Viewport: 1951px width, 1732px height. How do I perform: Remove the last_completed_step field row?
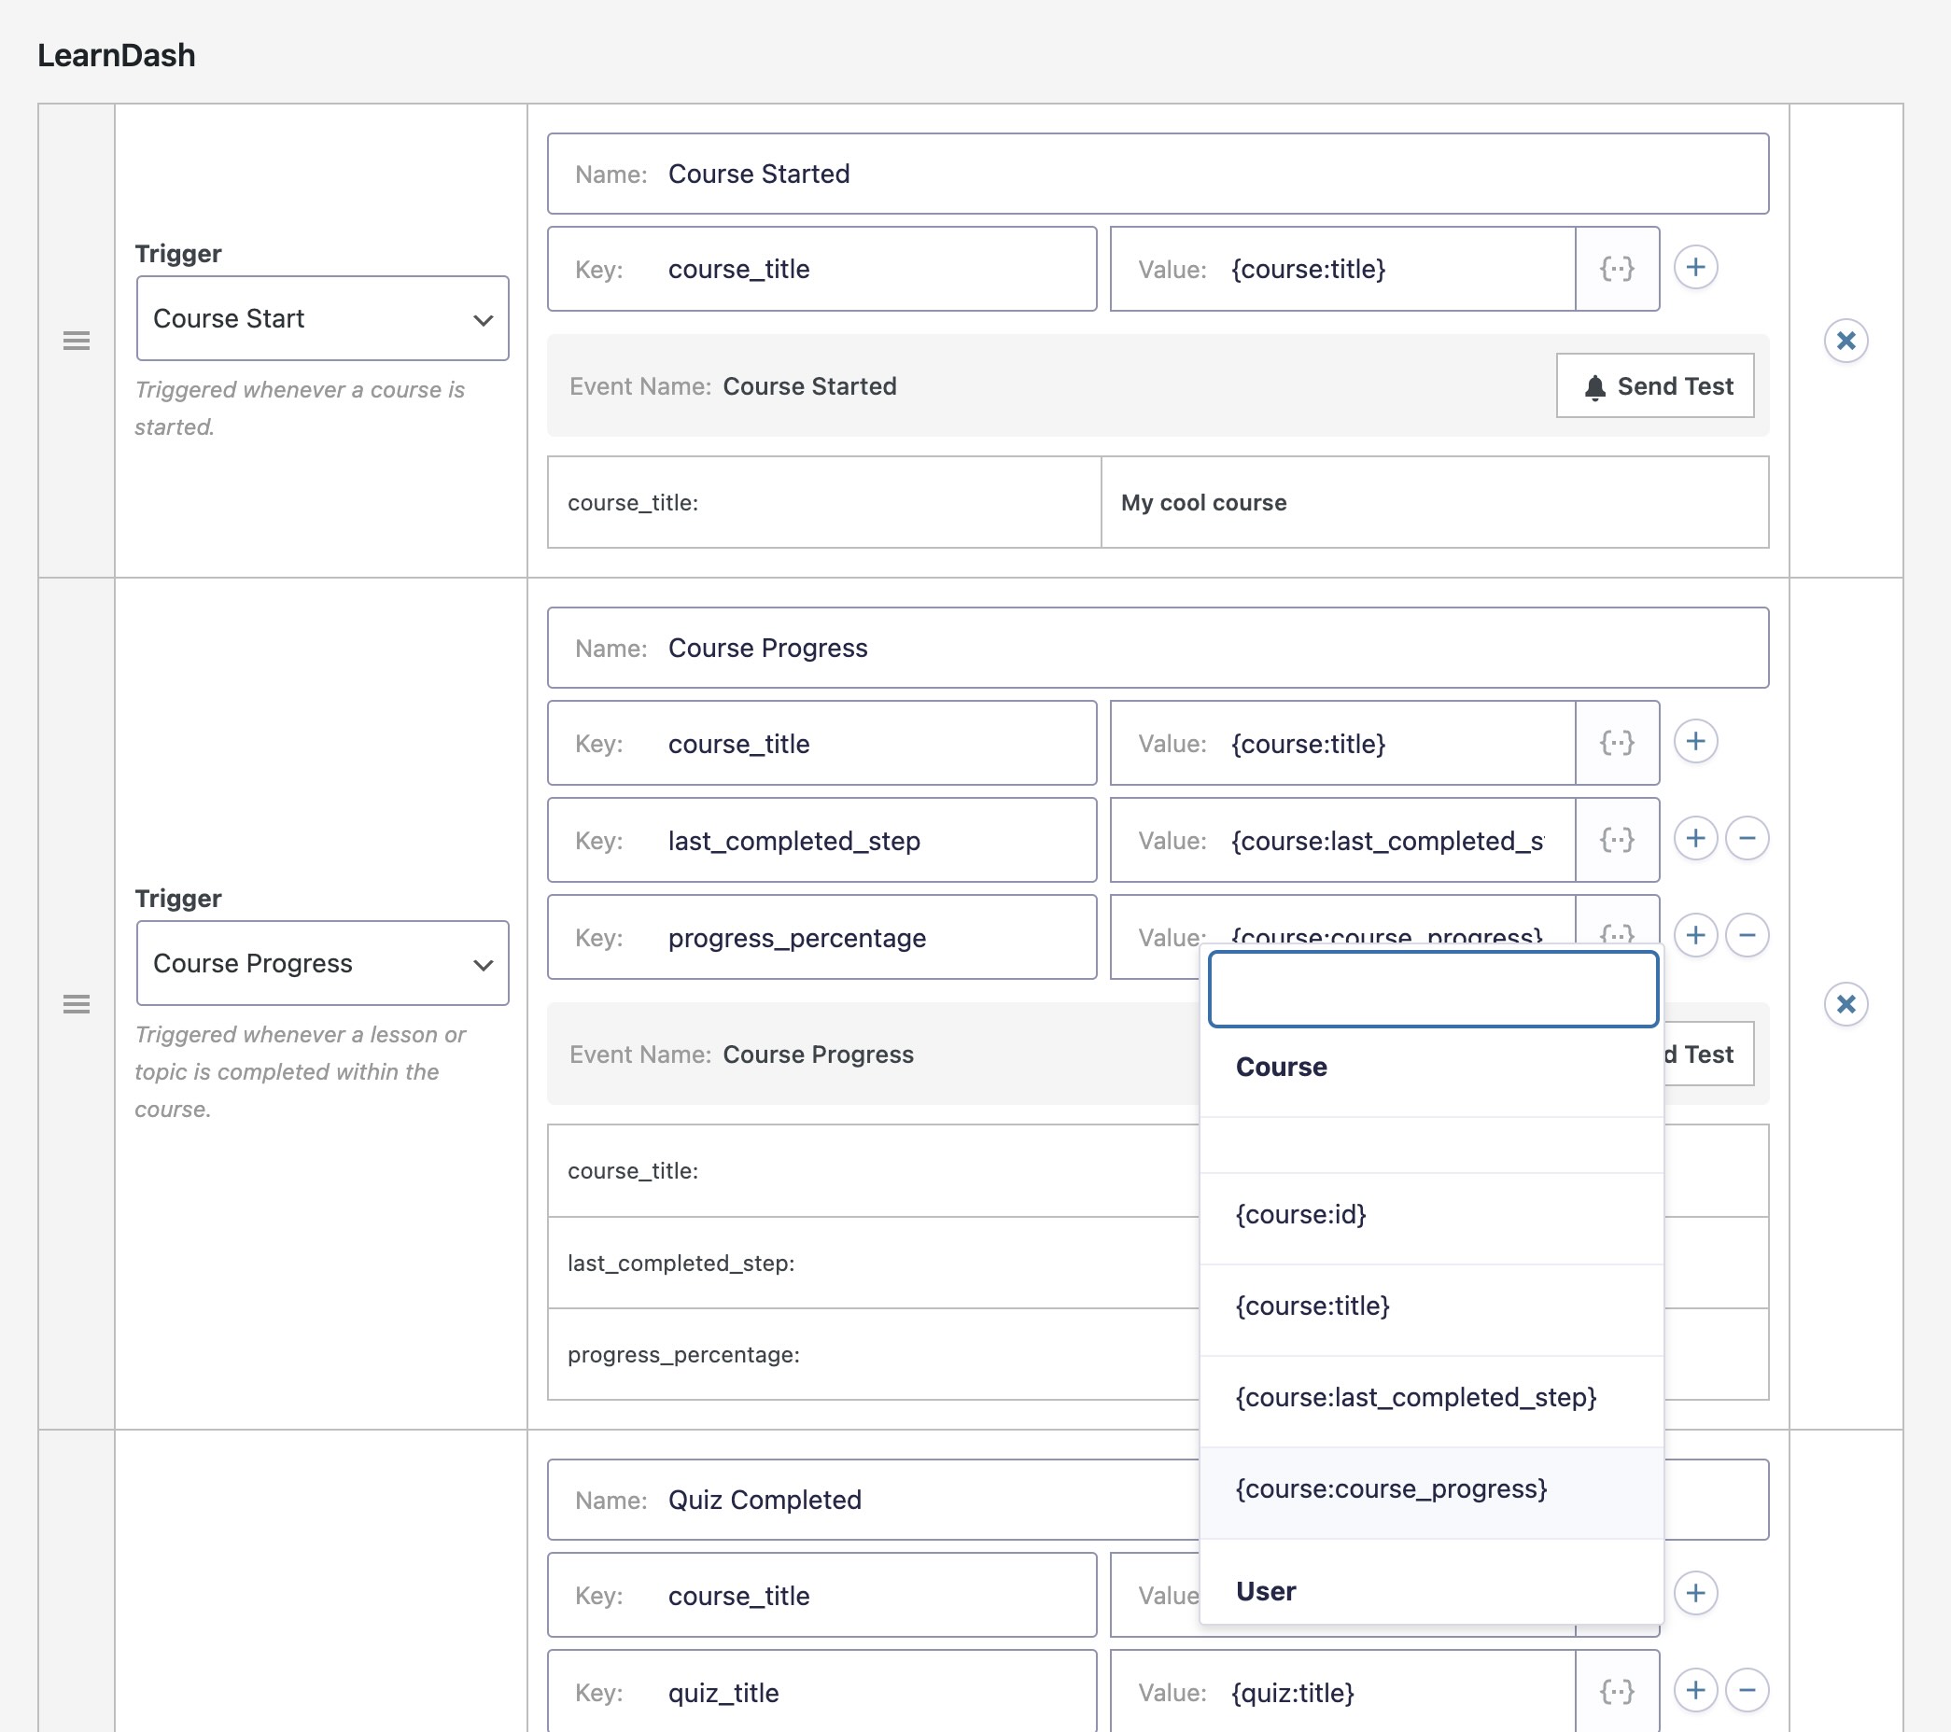point(1747,839)
